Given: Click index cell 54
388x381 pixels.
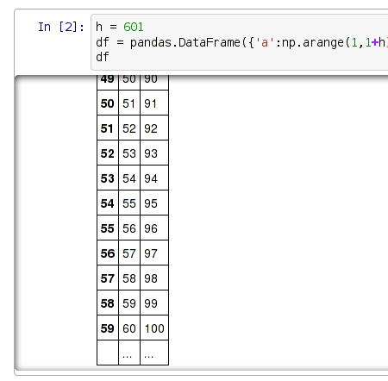Looking at the screenshot, I should [108, 203].
